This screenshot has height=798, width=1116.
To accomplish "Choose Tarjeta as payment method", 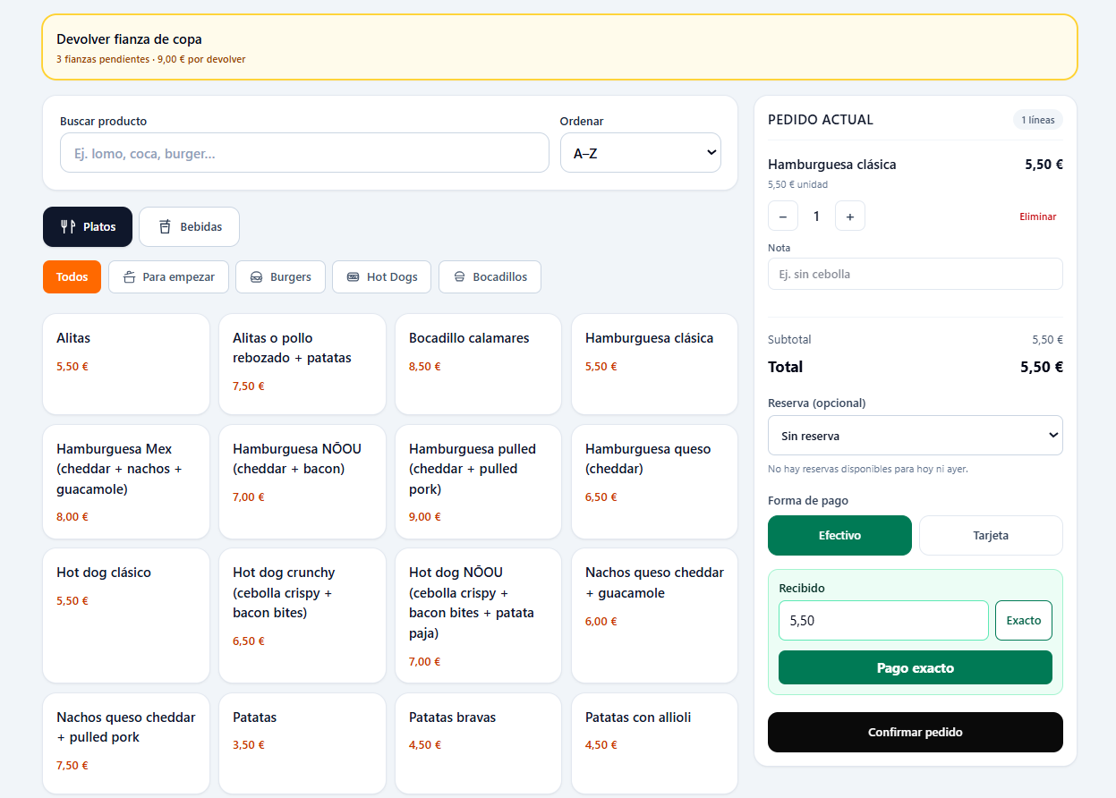I will point(991,535).
